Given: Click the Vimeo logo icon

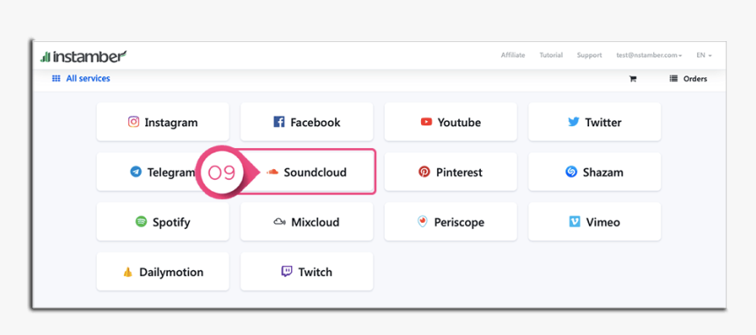Looking at the screenshot, I should coord(575,222).
